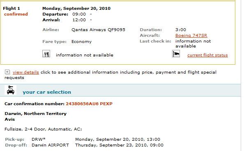
Task: Click the flight duration value 3:00
Action: click(181, 29)
